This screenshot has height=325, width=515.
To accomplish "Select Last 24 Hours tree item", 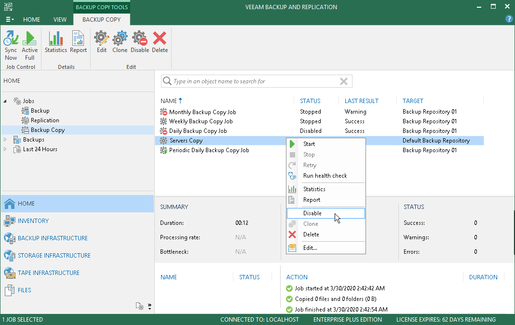I will point(40,149).
